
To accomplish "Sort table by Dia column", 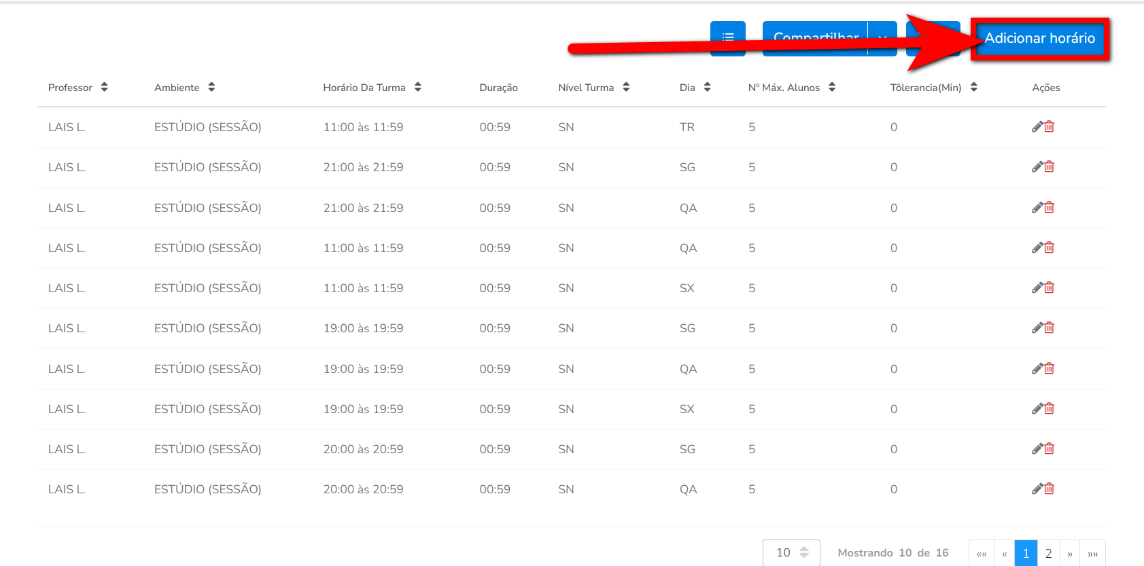I will [x=707, y=87].
